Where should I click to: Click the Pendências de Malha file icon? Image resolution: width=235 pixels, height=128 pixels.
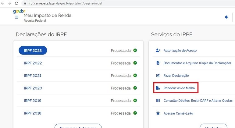click(x=158, y=88)
